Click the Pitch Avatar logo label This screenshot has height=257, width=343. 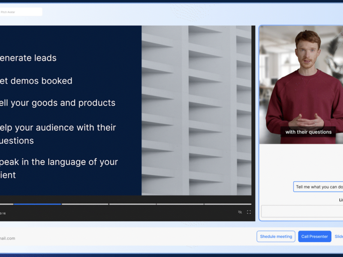21,12
